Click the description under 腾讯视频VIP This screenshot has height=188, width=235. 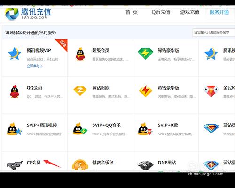point(42,59)
